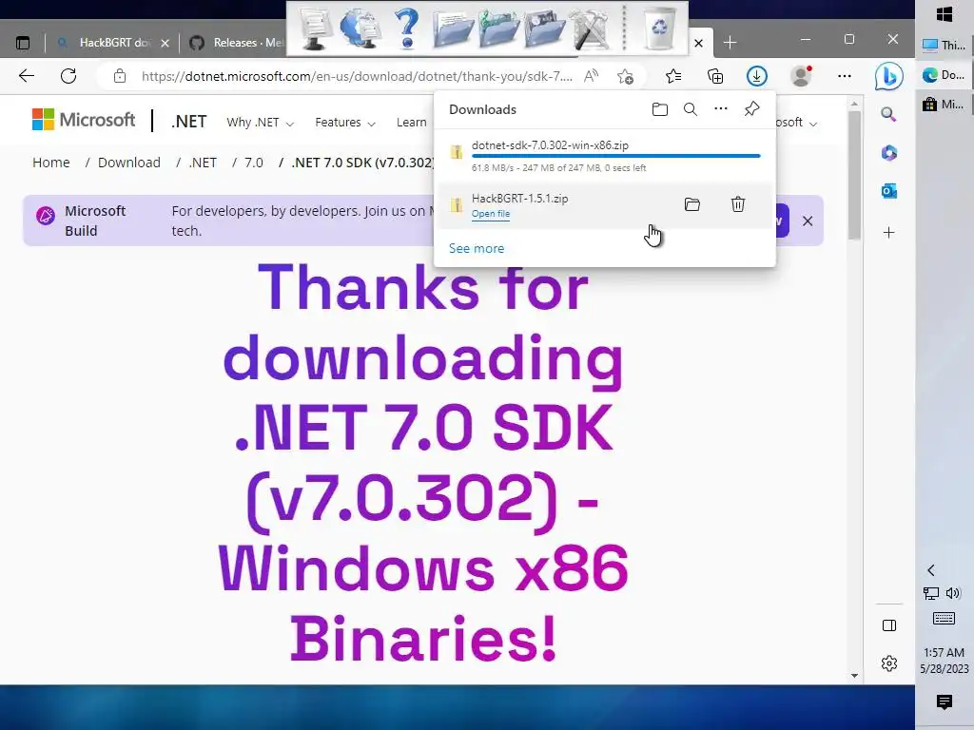Open the Favorites list
The height and width of the screenshot is (730, 974).
[x=673, y=76]
